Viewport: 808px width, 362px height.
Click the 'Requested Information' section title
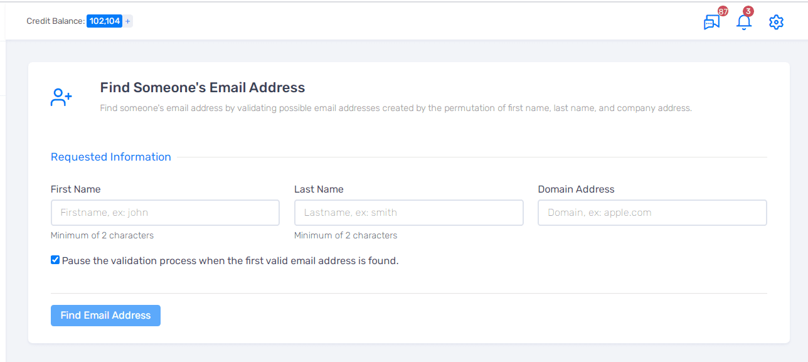tap(111, 157)
